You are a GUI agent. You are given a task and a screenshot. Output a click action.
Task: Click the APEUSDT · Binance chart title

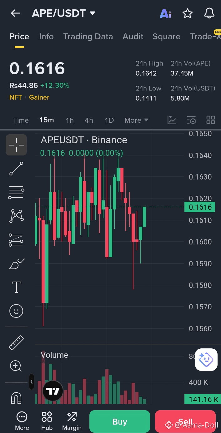pyautogui.click(x=84, y=140)
